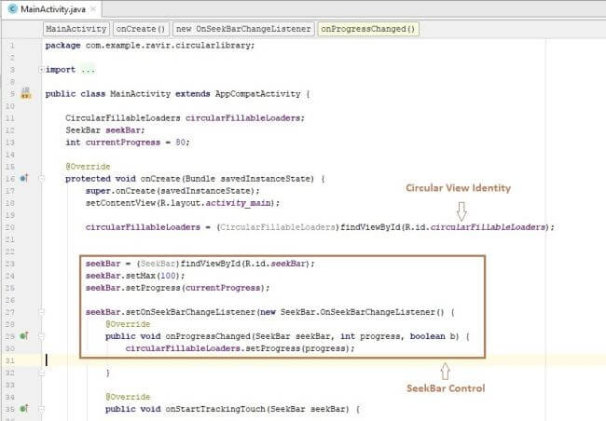Click the boolean b parameter
Viewport: 606px width, 421px height.
coord(432,336)
